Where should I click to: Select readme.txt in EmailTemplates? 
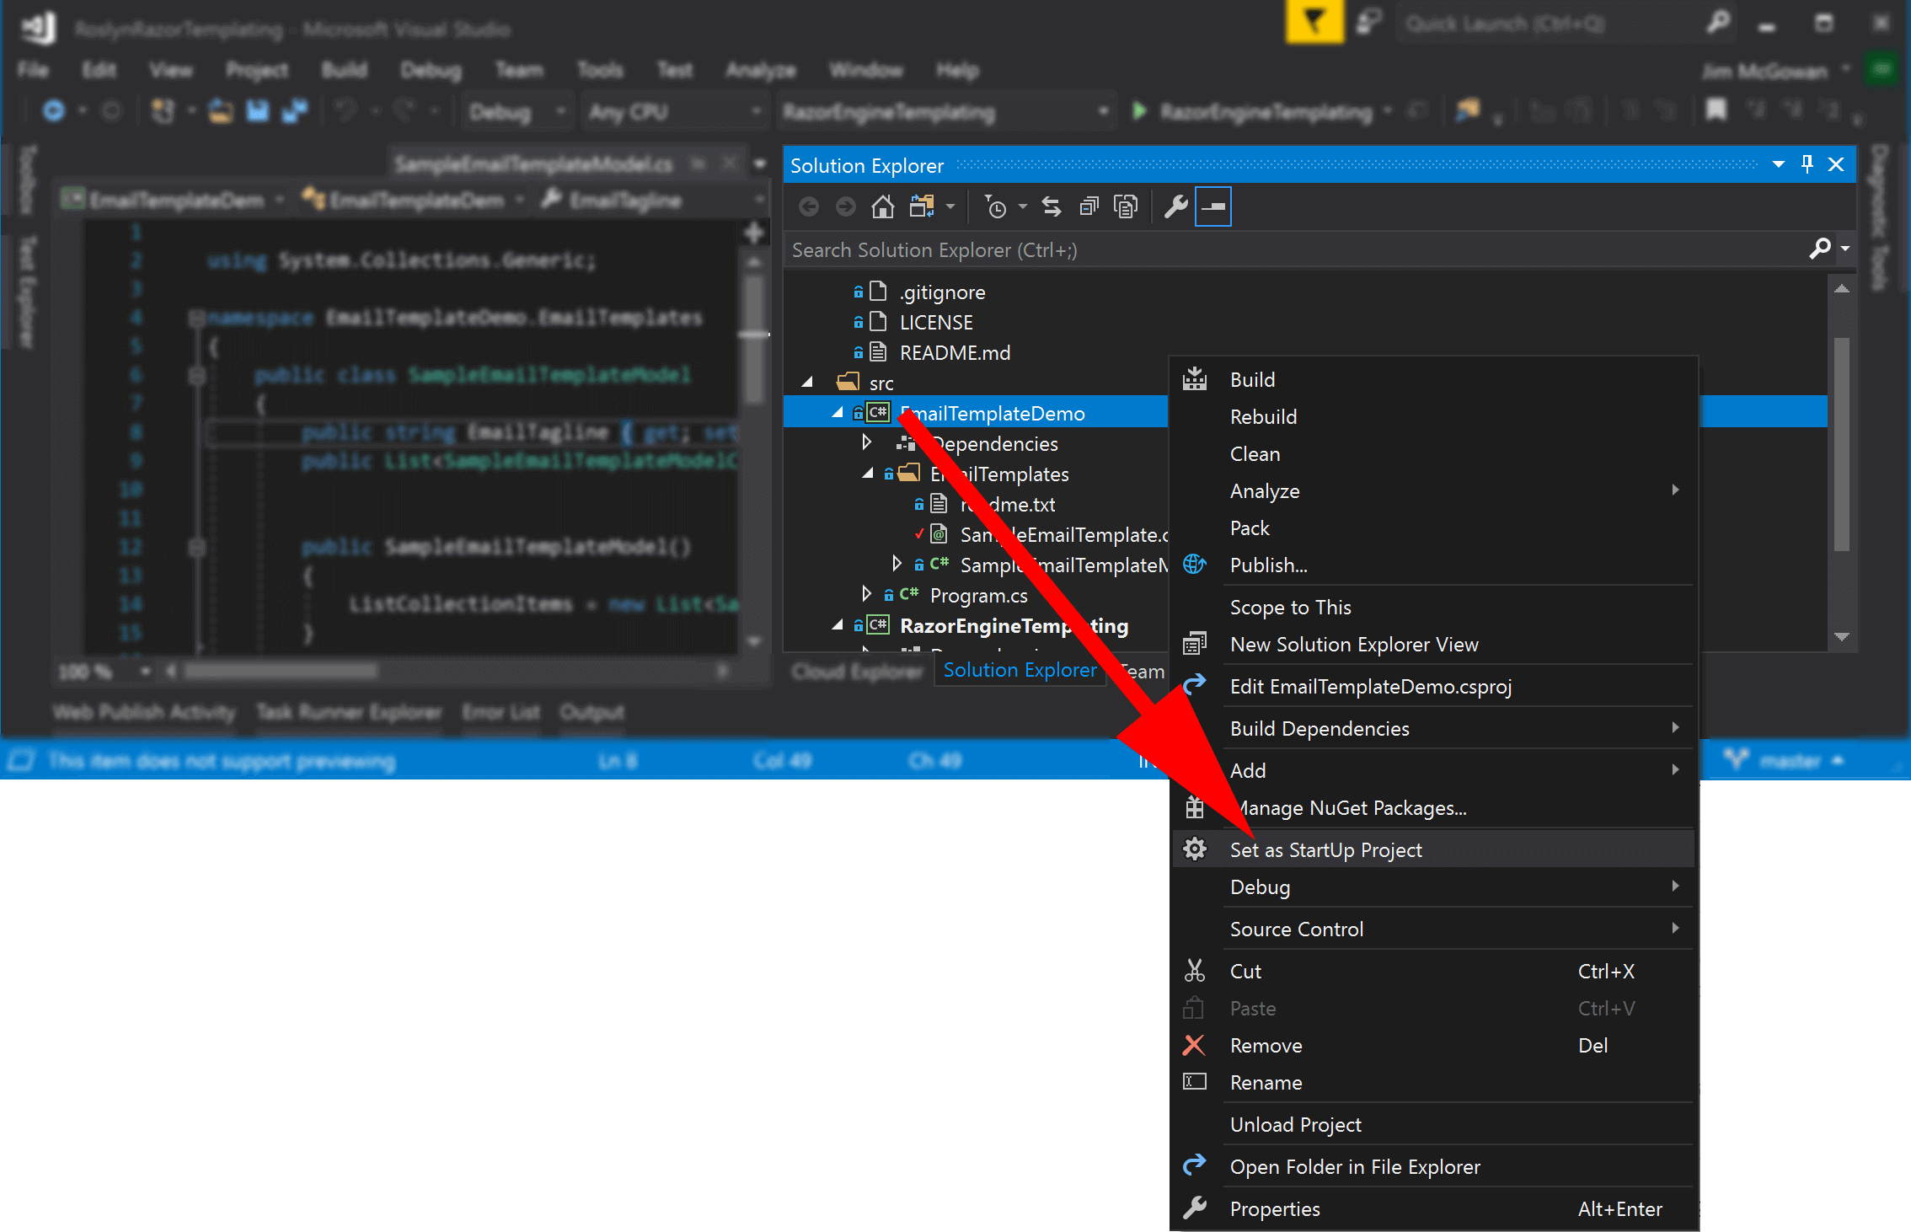tap(1008, 505)
